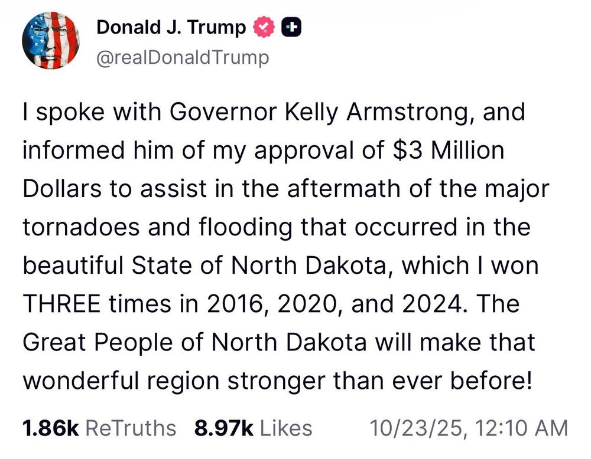
Task: Click Donald J. Trump's profile avatar
Action: [x=51, y=41]
